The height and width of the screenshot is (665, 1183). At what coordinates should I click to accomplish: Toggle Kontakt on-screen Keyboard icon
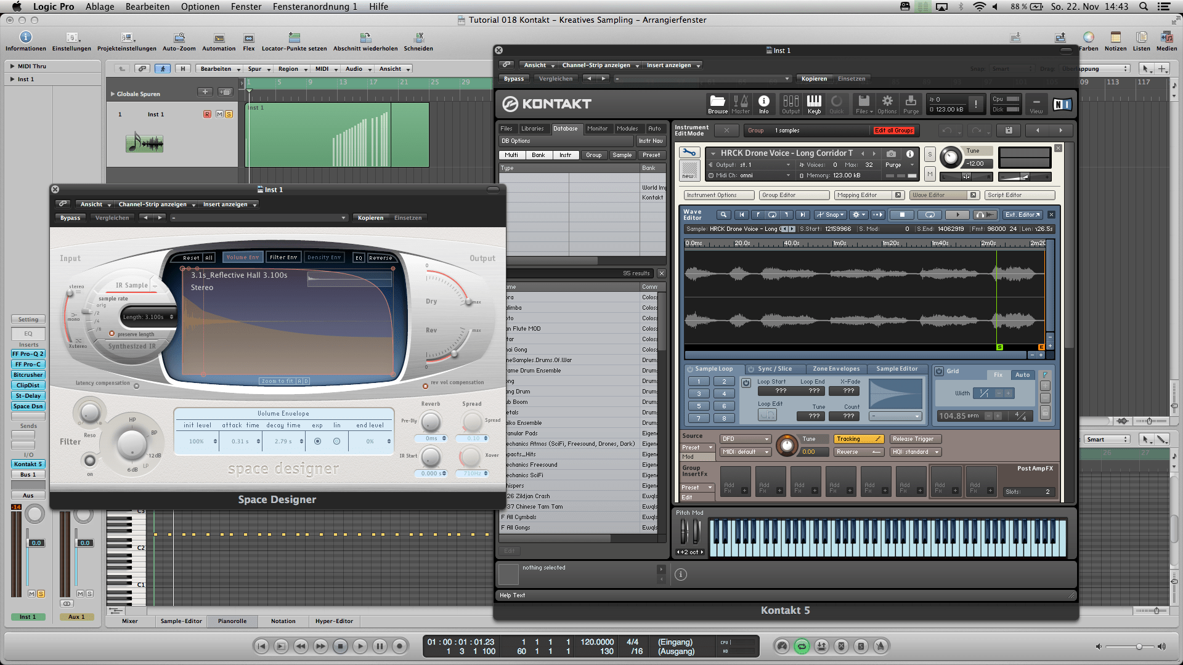814,102
